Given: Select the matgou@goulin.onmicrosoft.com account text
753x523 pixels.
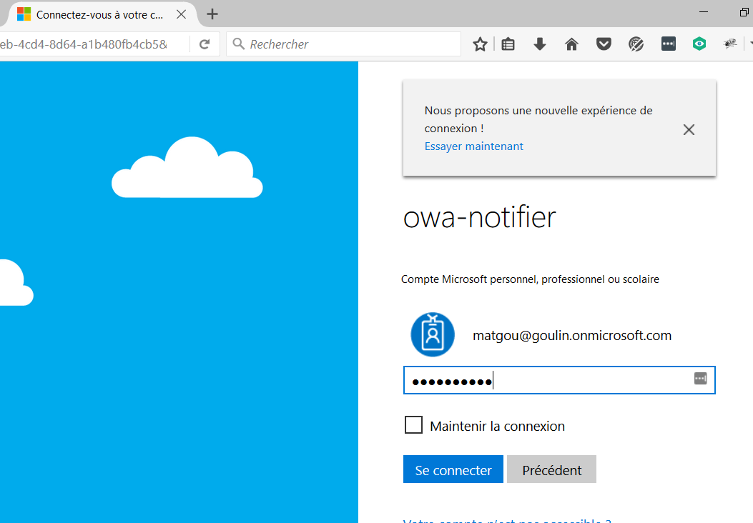Looking at the screenshot, I should point(572,335).
